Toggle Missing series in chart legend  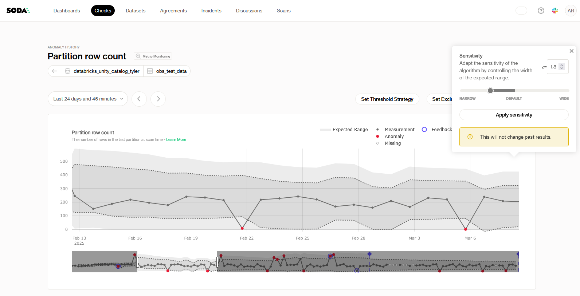tap(389, 143)
